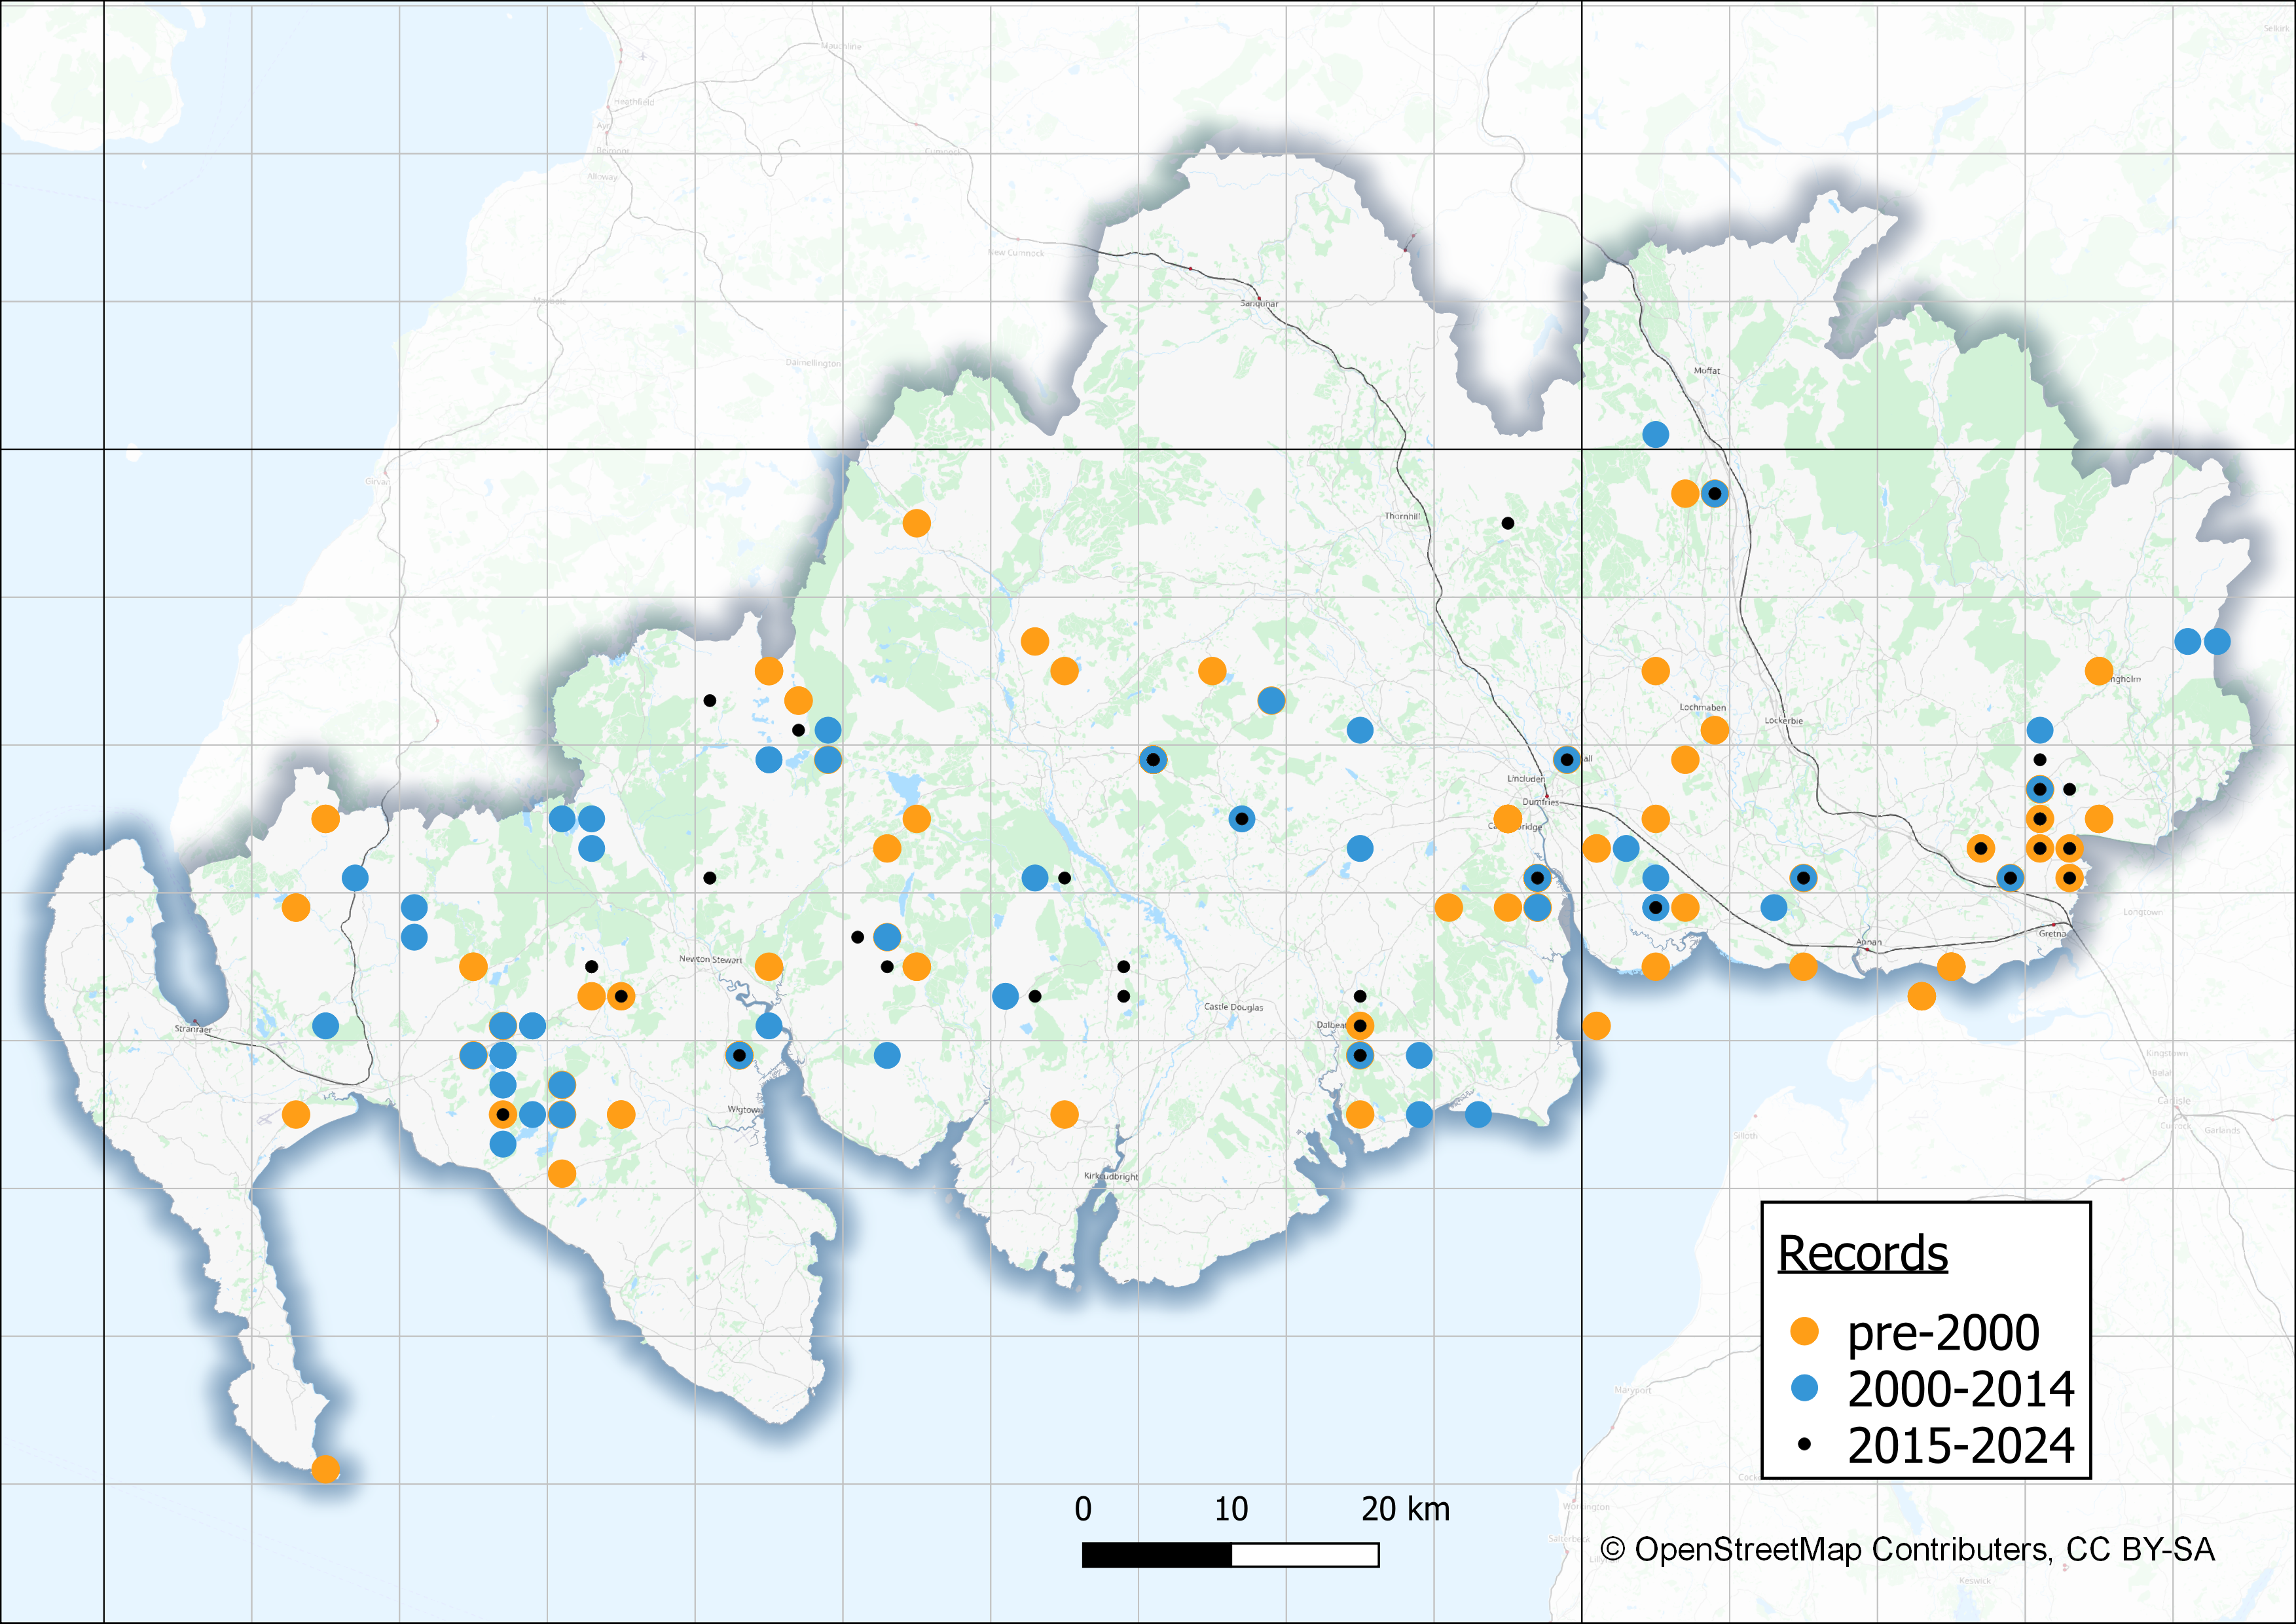Click the Lockerbie town label

point(1783,720)
